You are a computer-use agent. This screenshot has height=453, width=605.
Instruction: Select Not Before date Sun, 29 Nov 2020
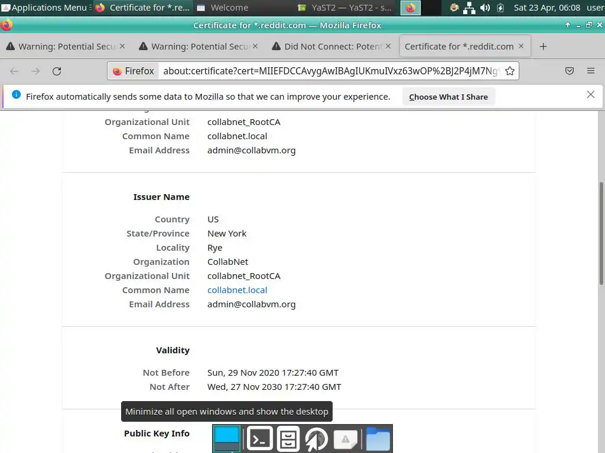(x=273, y=373)
